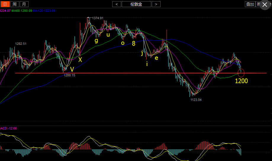Click the 画 drawing tools button

(x=258, y=4)
